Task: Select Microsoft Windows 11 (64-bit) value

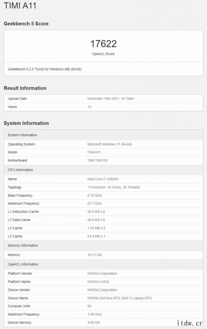Action: point(110,144)
